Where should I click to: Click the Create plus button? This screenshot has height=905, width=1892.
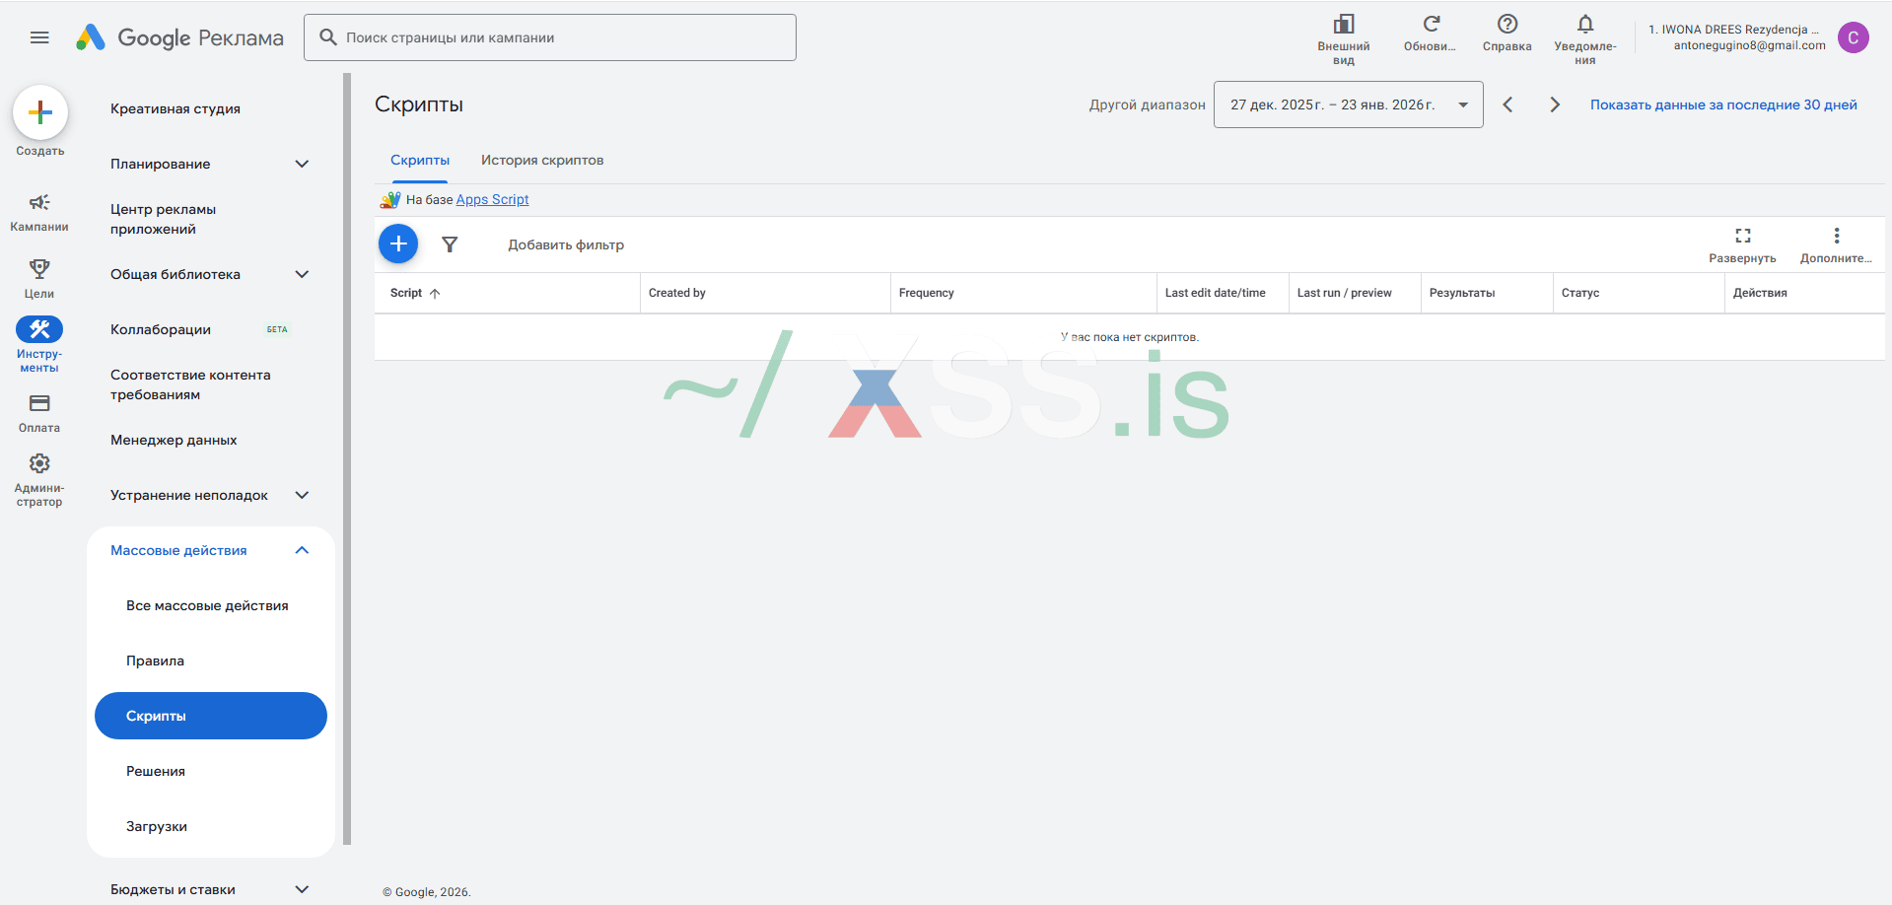40,112
